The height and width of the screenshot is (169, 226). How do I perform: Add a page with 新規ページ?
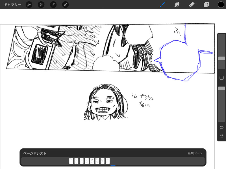pos(195,153)
